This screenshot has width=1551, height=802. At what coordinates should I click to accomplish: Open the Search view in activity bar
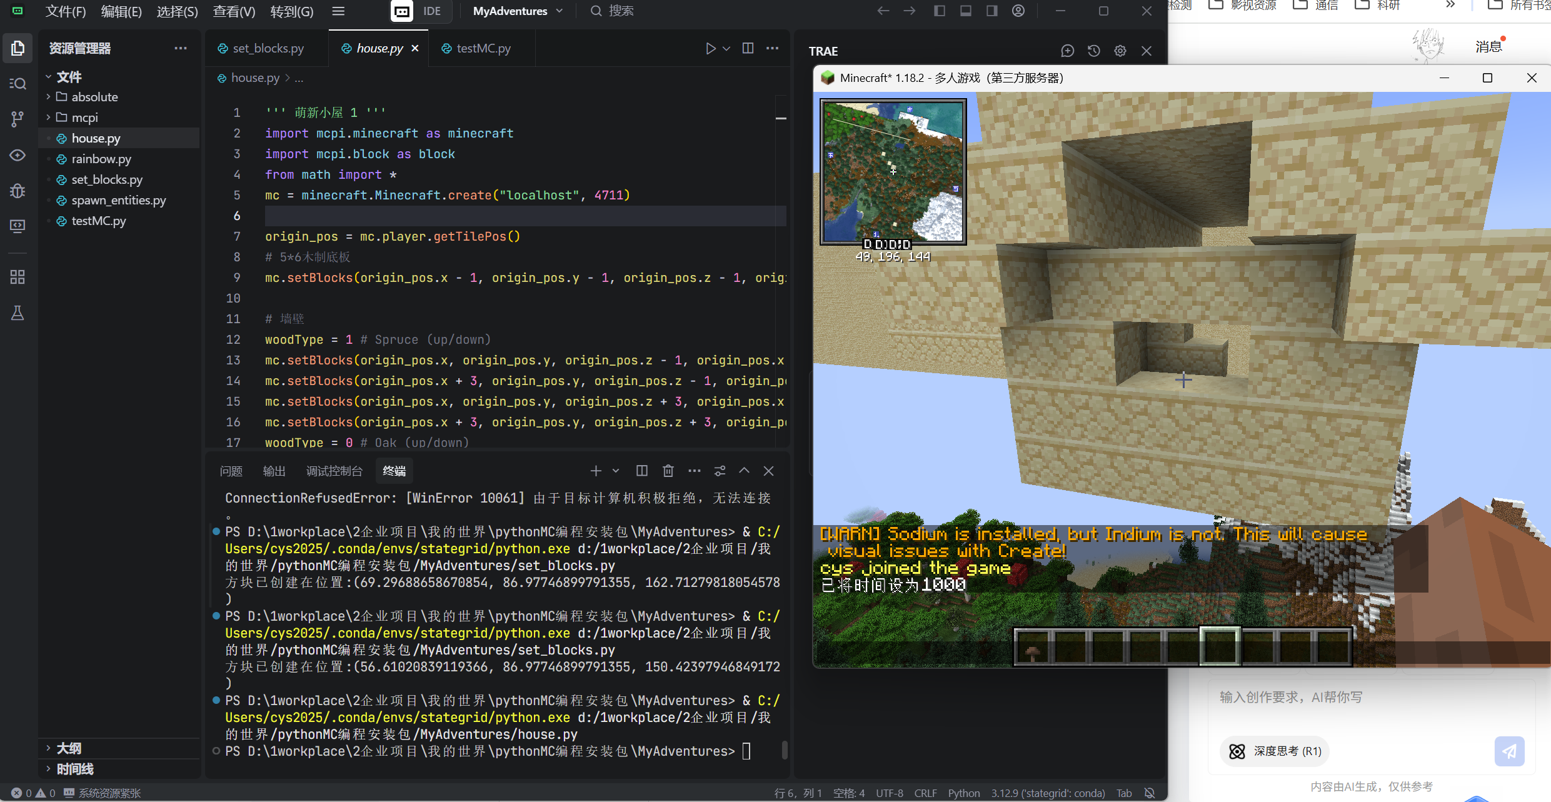(x=18, y=83)
